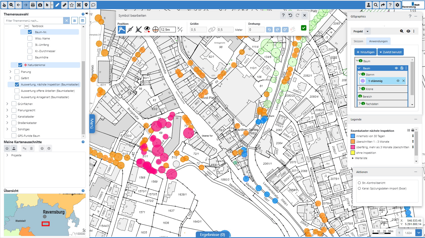This screenshot has width=425, height=238.
Task: Open the comment speech-bubble tool
Action: pyautogui.click(x=93, y=5)
